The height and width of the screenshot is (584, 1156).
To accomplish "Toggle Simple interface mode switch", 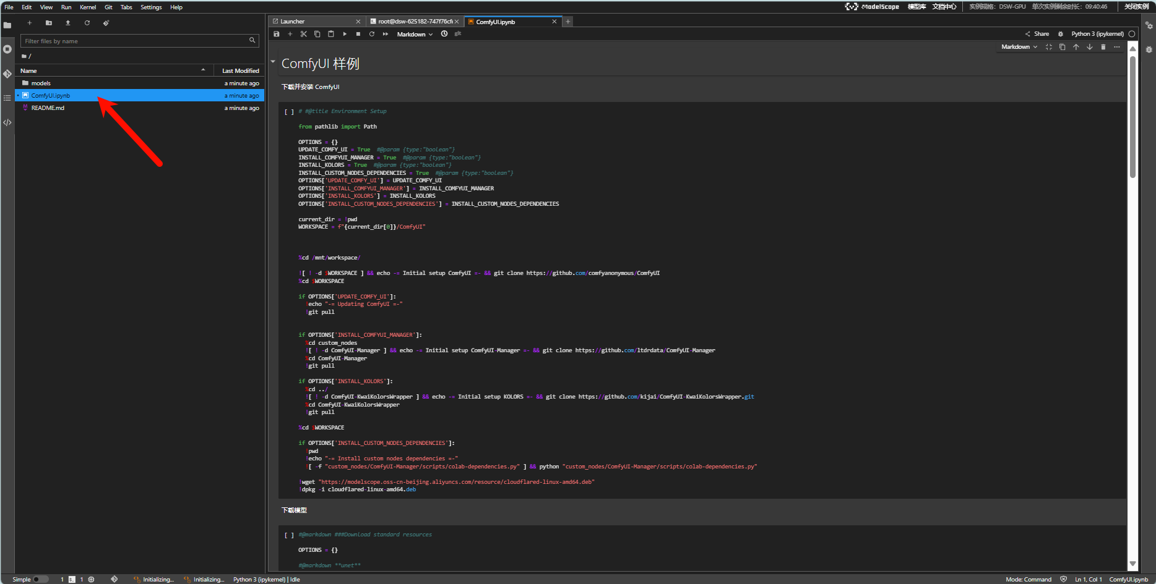I will click(40, 579).
